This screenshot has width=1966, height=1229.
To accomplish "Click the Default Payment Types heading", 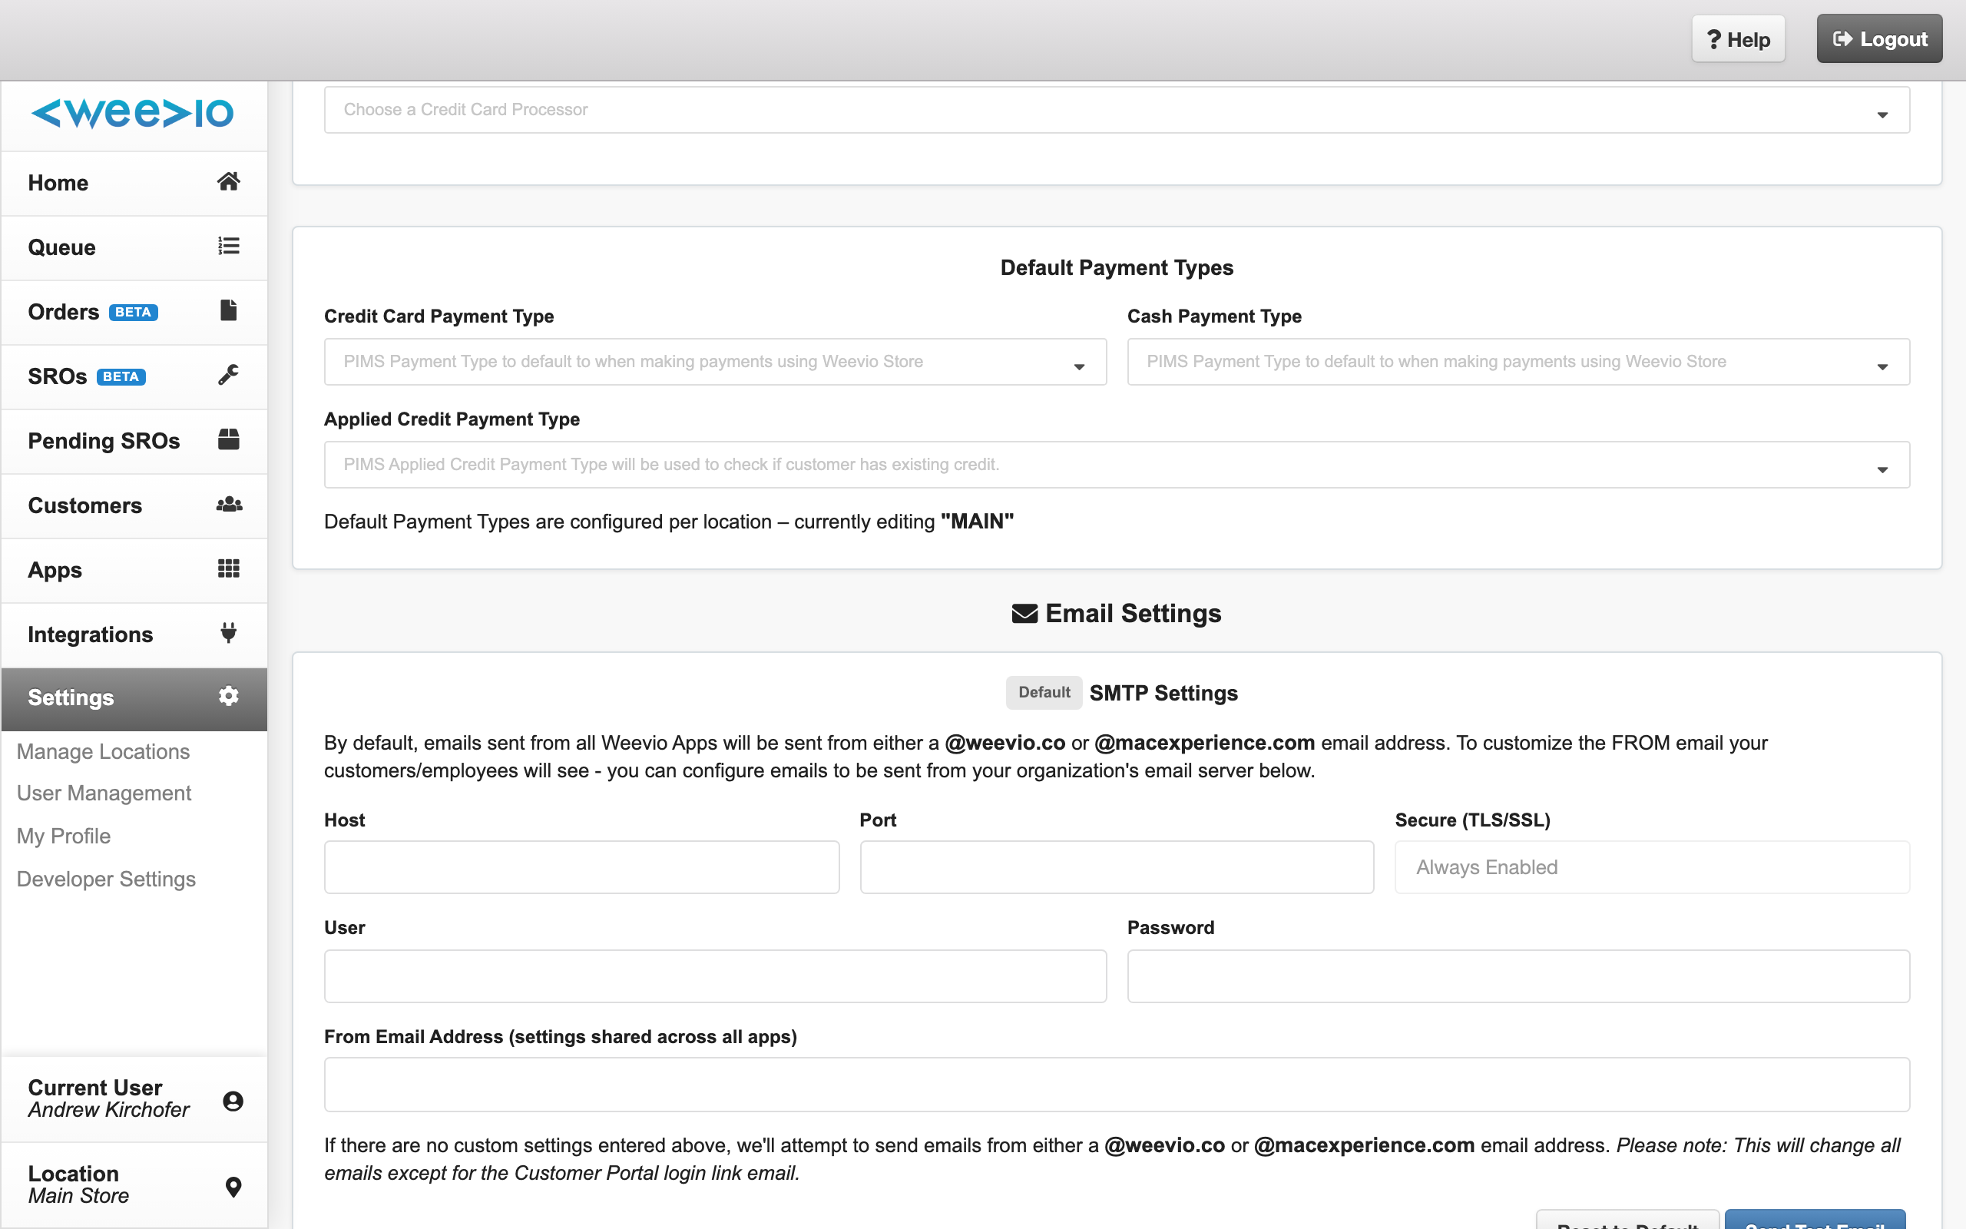I will tap(1116, 267).
